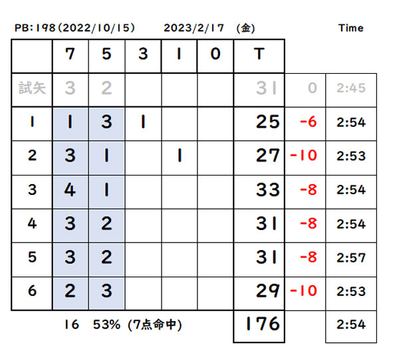Click the red -6 difference value

(308, 122)
